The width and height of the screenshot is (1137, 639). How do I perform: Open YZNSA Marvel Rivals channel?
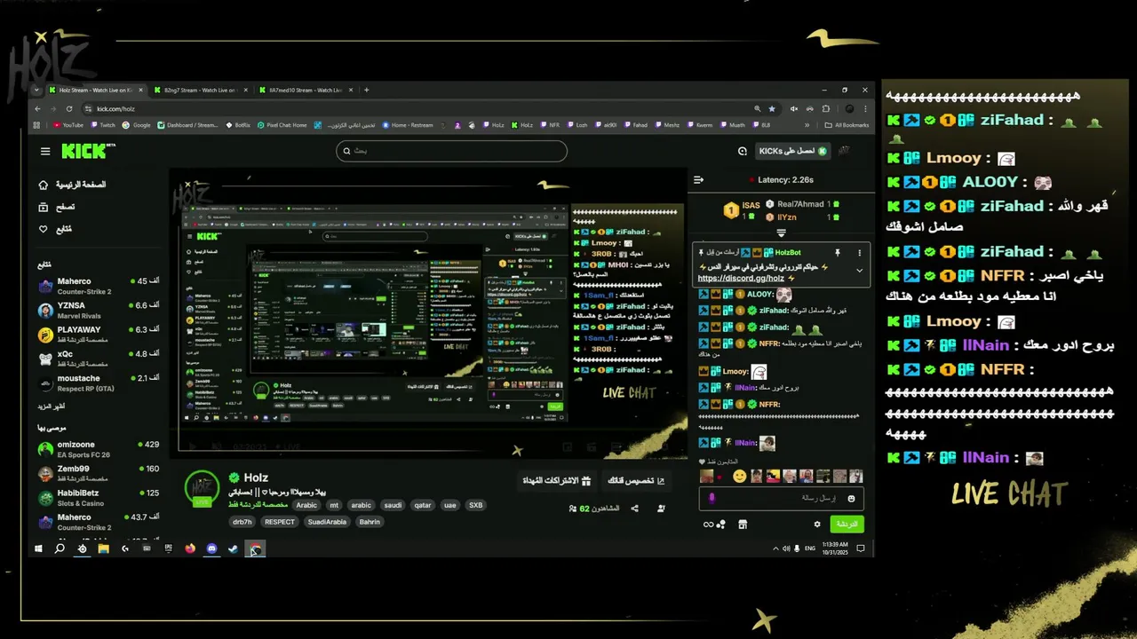coord(98,310)
